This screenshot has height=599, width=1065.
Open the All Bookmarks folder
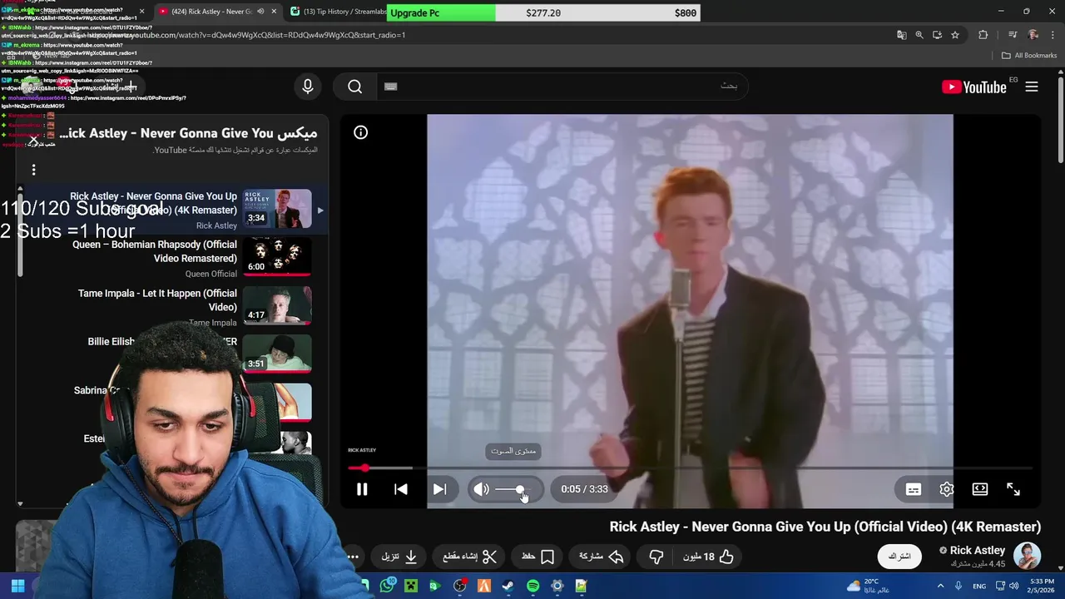[x=1029, y=56]
